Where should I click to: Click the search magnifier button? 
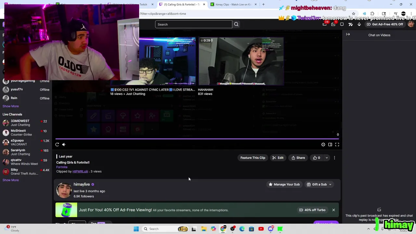(x=236, y=24)
